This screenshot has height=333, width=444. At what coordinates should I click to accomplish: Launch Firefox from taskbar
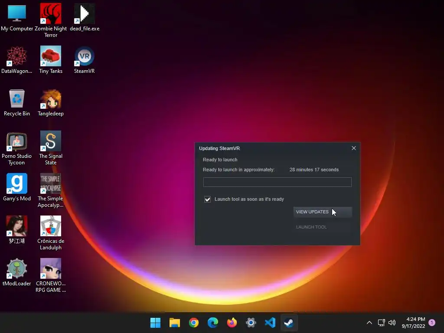pyautogui.click(x=232, y=323)
